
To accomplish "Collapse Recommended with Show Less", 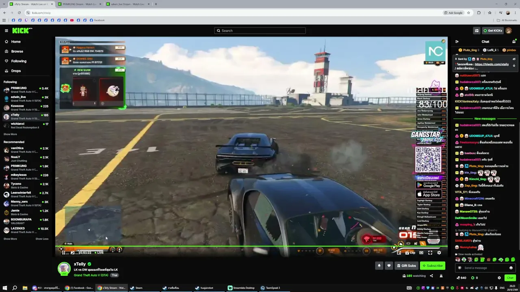I will pyautogui.click(x=42, y=239).
